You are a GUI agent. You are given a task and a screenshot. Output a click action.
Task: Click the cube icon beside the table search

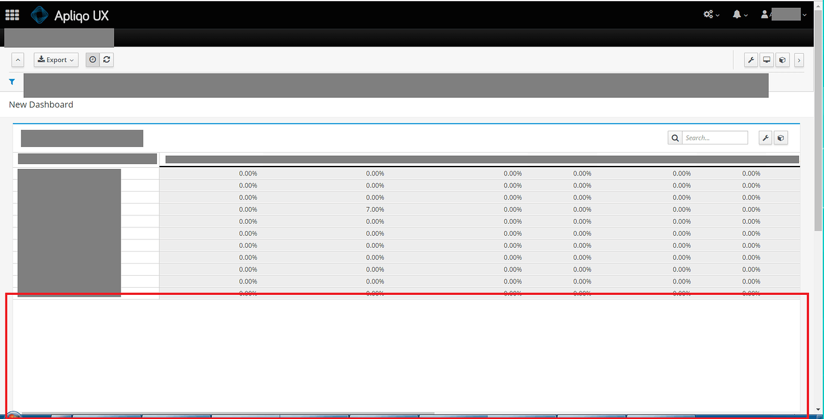coord(780,137)
